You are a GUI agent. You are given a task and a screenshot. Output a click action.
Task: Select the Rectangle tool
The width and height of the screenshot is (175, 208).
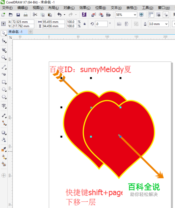[4, 82]
